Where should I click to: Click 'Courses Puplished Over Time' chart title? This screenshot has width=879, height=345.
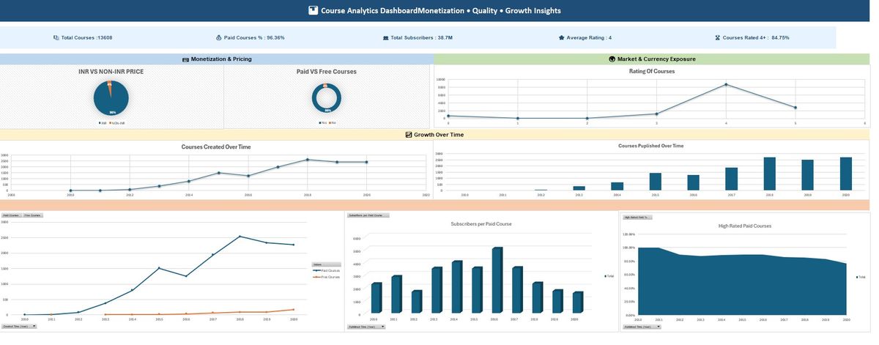tap(650, 146)
